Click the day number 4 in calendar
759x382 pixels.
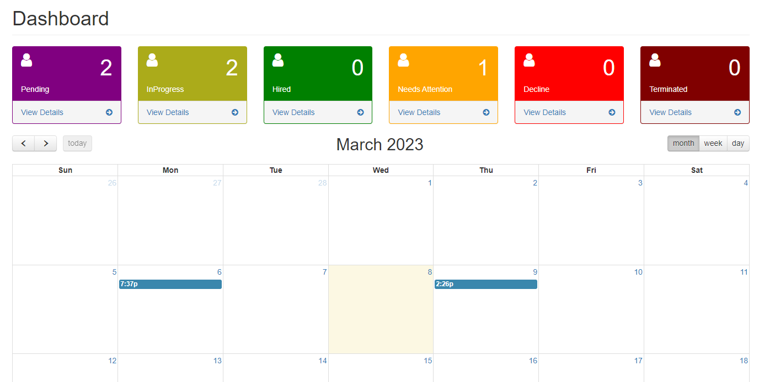click(746, 183)
